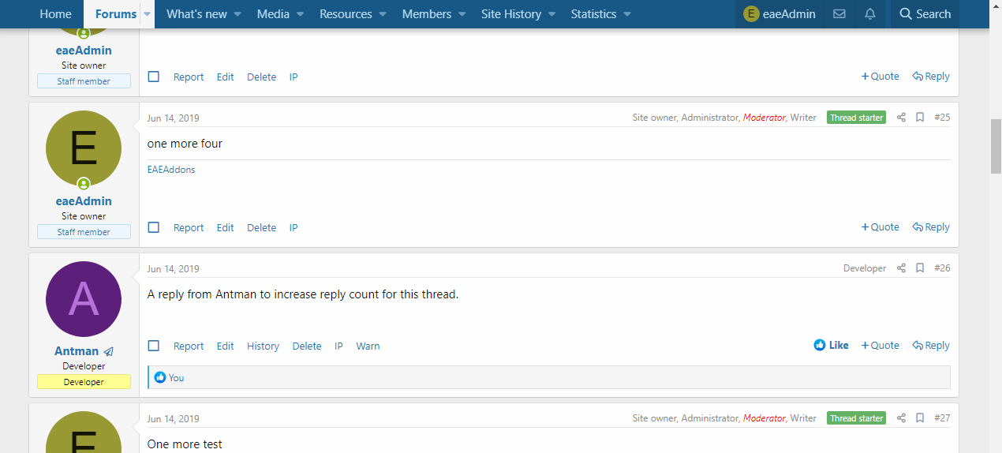Open the inbox envelope icon
The height and width of the screenshot is (453, 1002).
click(839, 14)
